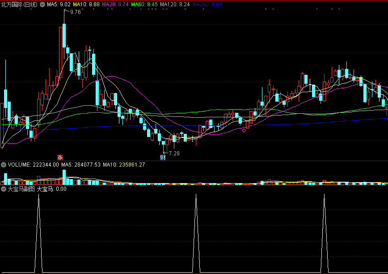Viewport: 388px width, 274px height.
Task: Click the 7.28 low price label
Action: point(174,154)
